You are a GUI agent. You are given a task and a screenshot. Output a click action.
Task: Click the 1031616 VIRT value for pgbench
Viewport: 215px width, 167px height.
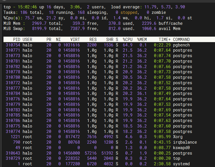(x=72, y=45)
